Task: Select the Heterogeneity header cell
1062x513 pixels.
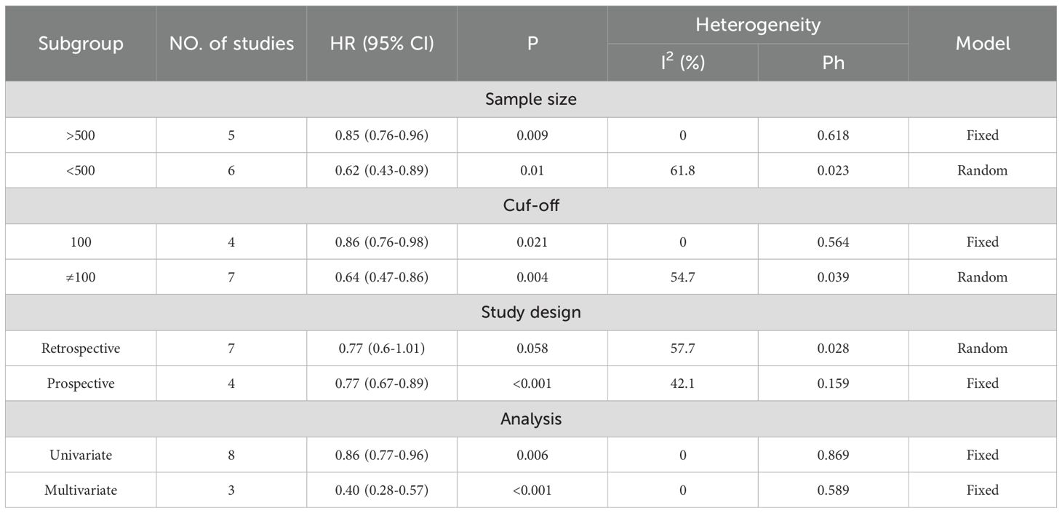Action: pos(758,25)
